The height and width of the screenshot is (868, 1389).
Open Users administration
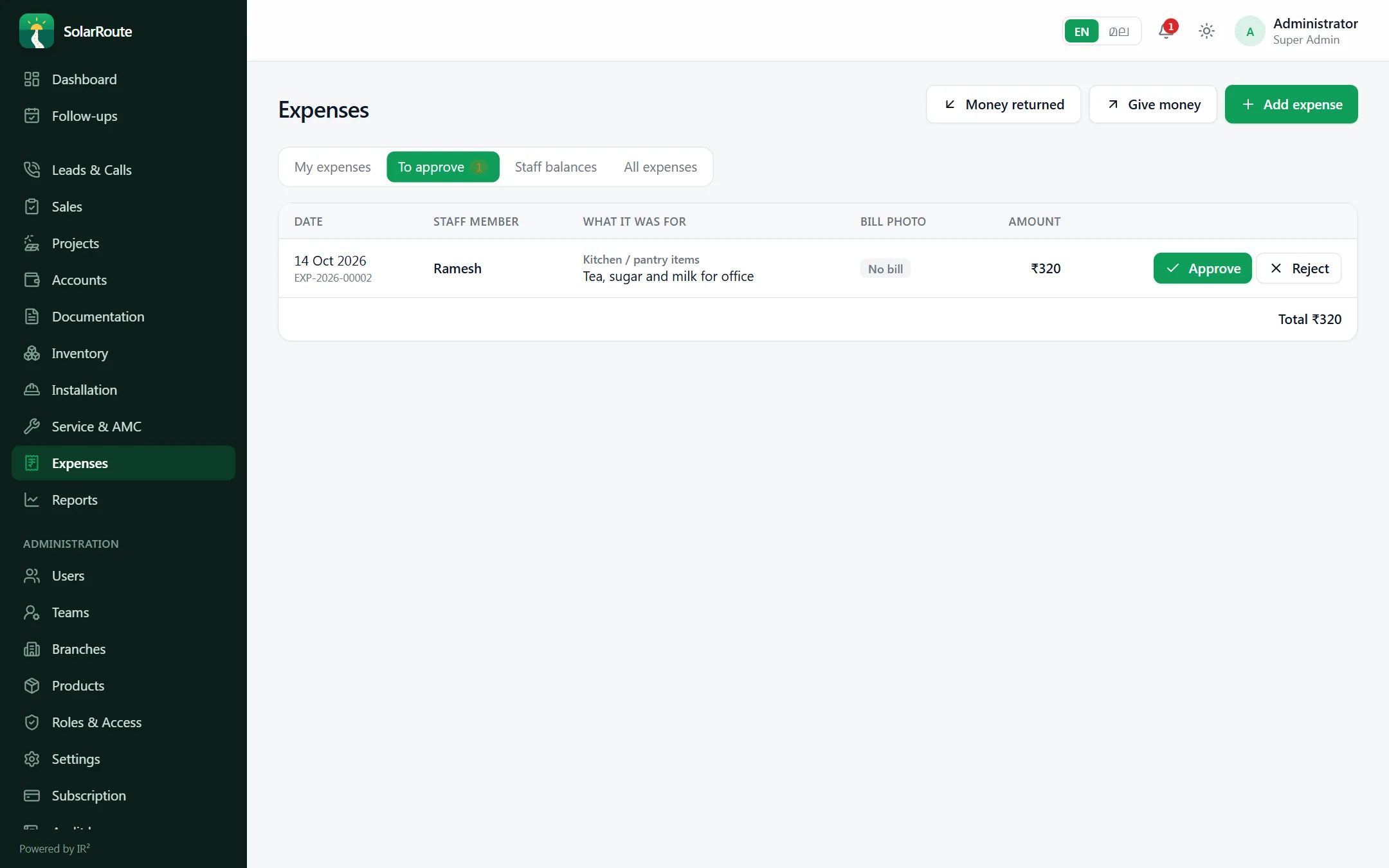point(123,575)
